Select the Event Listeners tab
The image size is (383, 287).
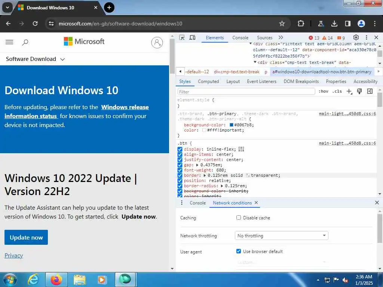[x=261, y=81]
